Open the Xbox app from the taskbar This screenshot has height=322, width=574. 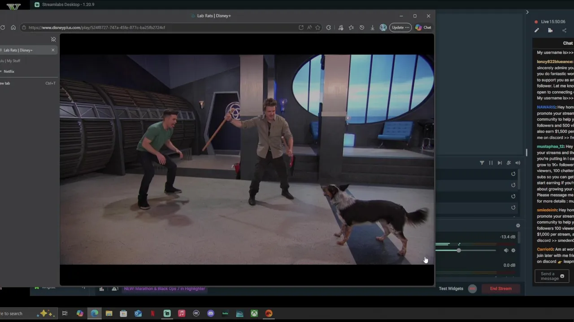click(x=254, y=314)
